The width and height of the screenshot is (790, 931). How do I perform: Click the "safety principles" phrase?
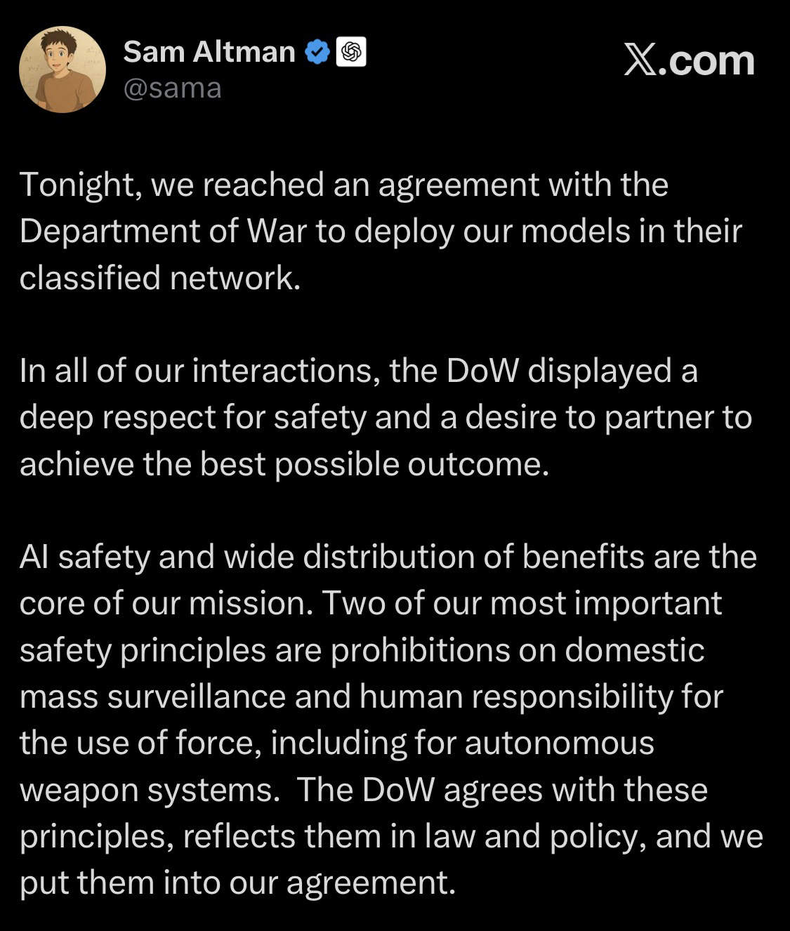(142, 650)
